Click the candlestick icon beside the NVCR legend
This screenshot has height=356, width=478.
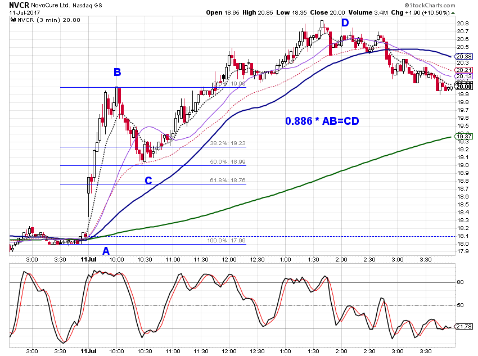pos(13,20)
